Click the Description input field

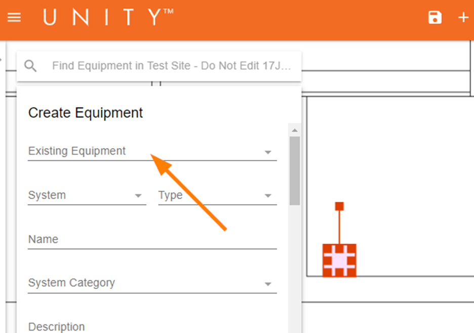point(152,327)
